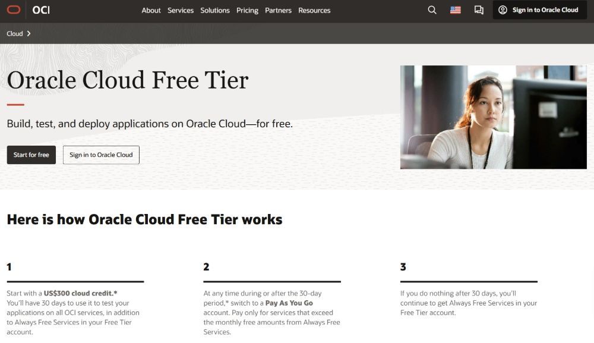Click the step number 2 heading
Screen dimensions: 594x343
point(206,267)
